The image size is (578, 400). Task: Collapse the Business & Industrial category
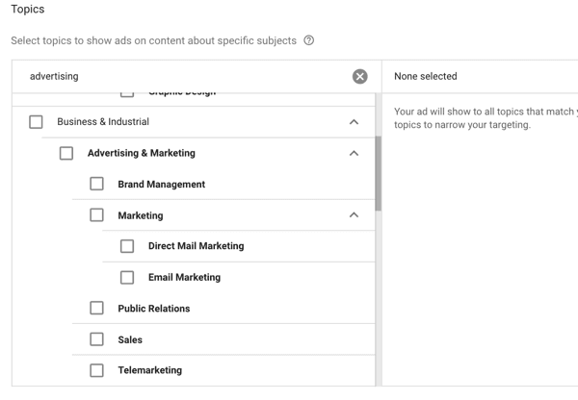354,122
